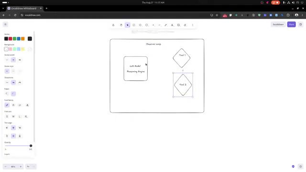Select the Hand panning tool

121,25
